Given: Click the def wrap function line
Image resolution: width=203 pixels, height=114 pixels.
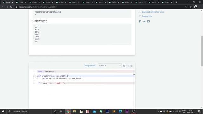Looking at the screenshot, I should click(52, 76).
